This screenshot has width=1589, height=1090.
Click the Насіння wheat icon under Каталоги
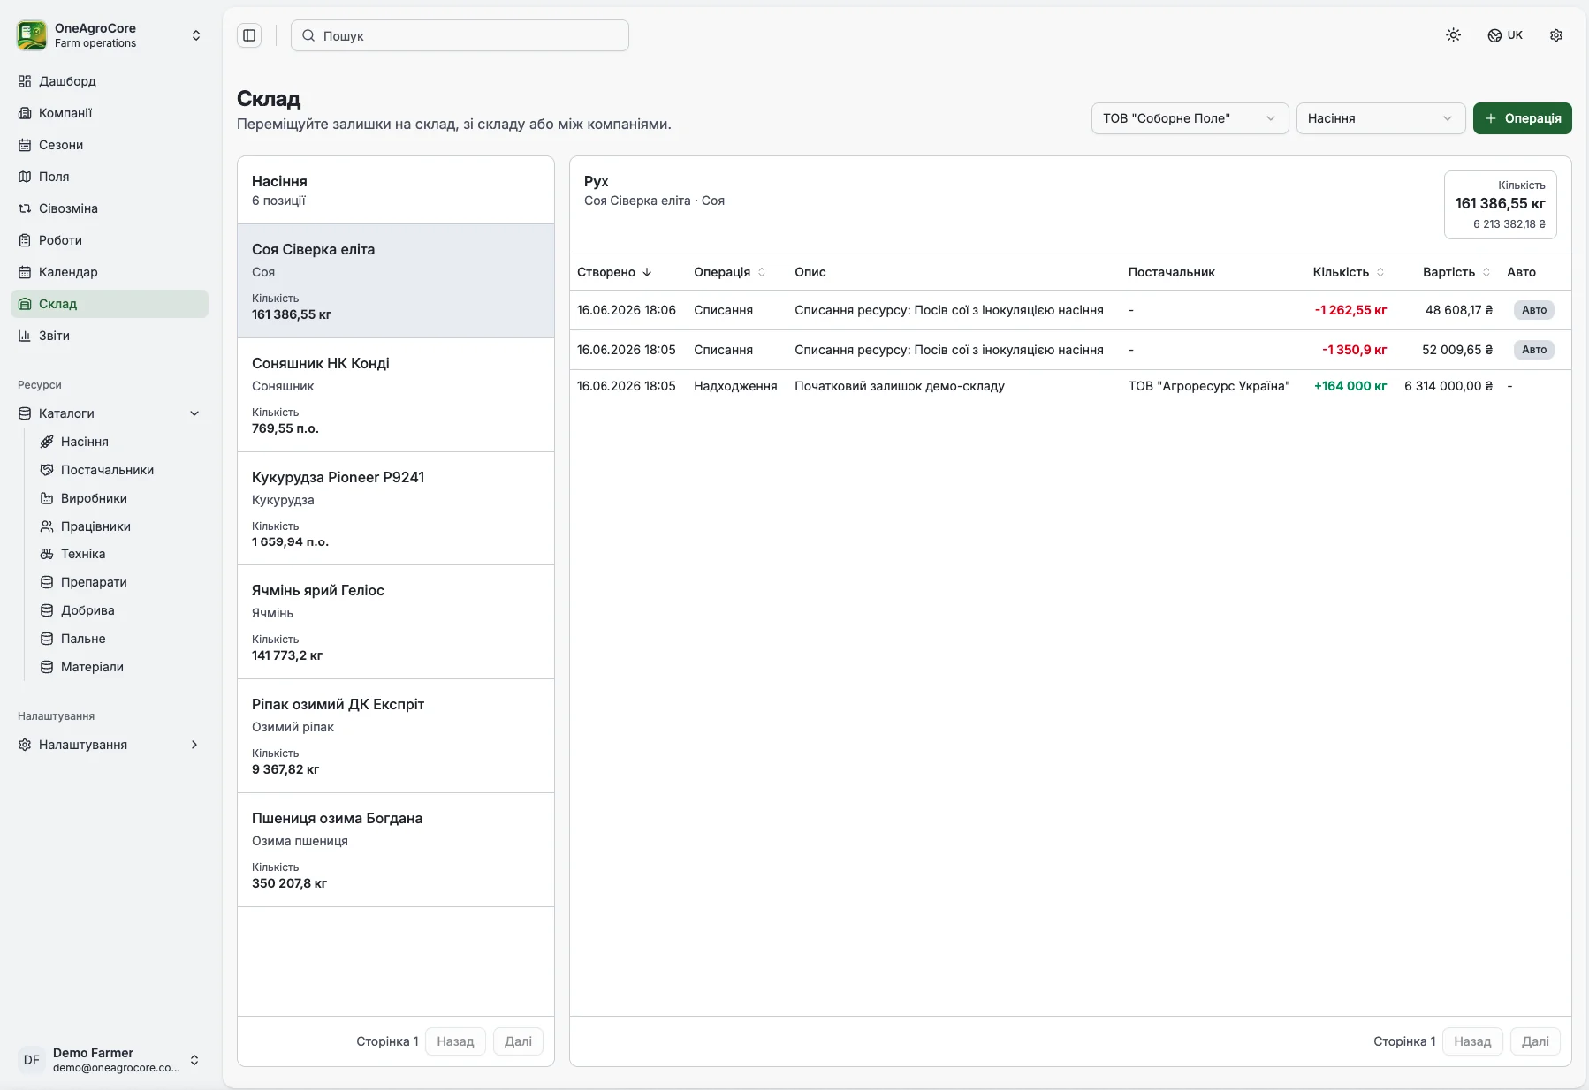47,442
